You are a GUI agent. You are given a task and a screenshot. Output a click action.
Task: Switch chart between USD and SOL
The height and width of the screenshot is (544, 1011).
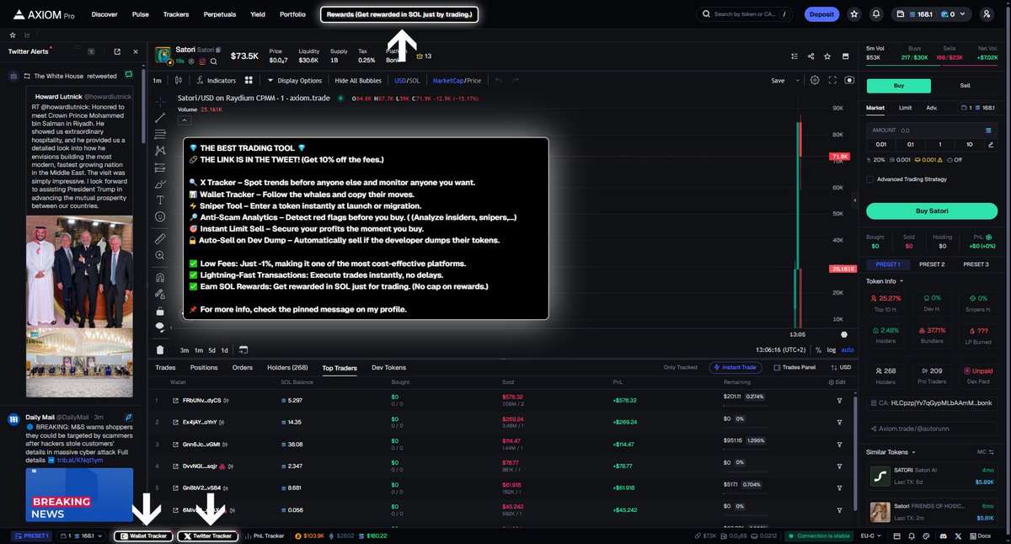407,81
